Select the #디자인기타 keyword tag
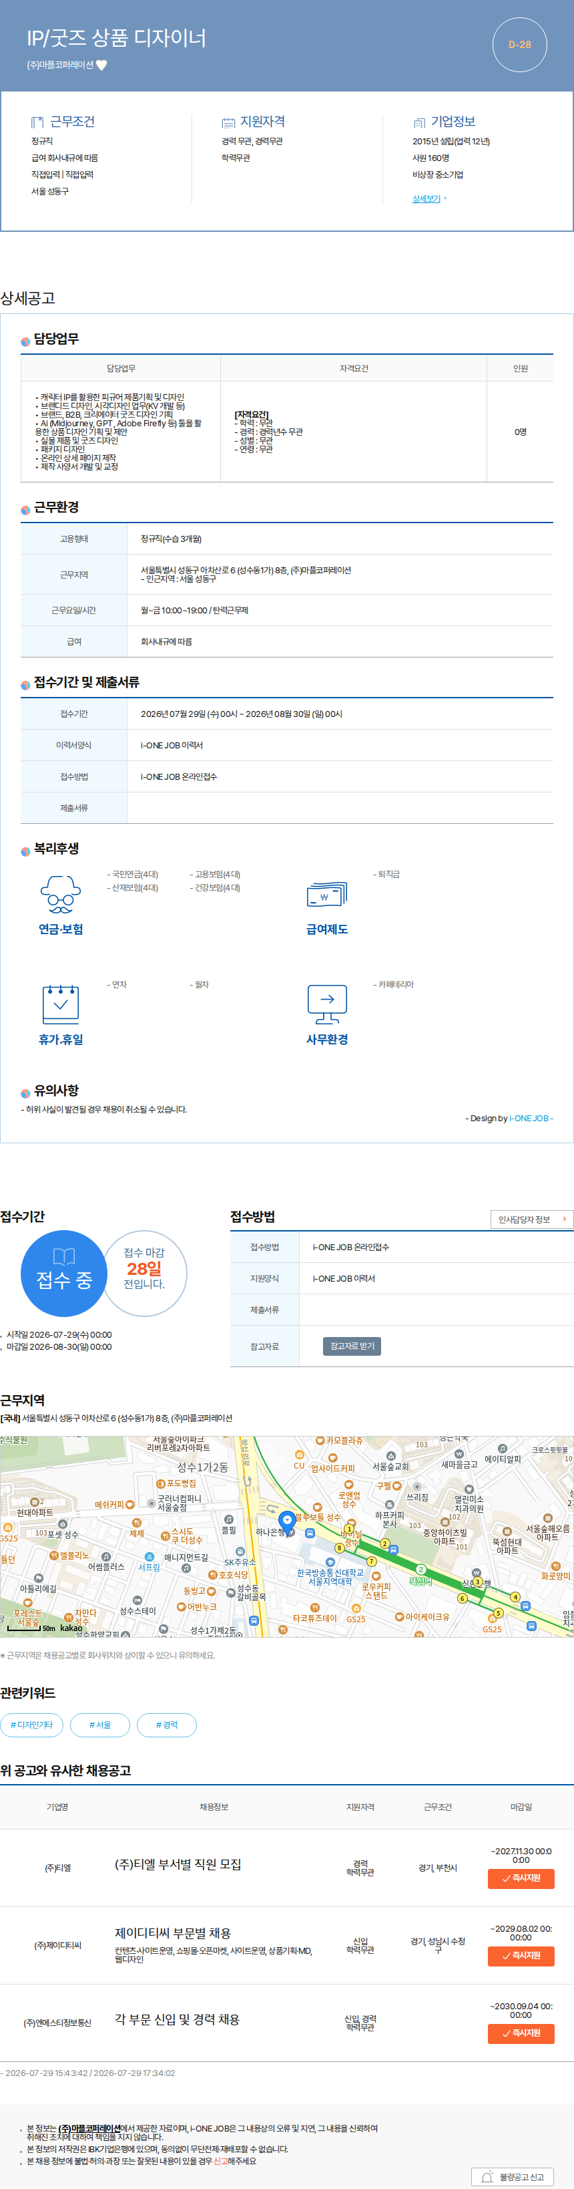 [31, 1725]
